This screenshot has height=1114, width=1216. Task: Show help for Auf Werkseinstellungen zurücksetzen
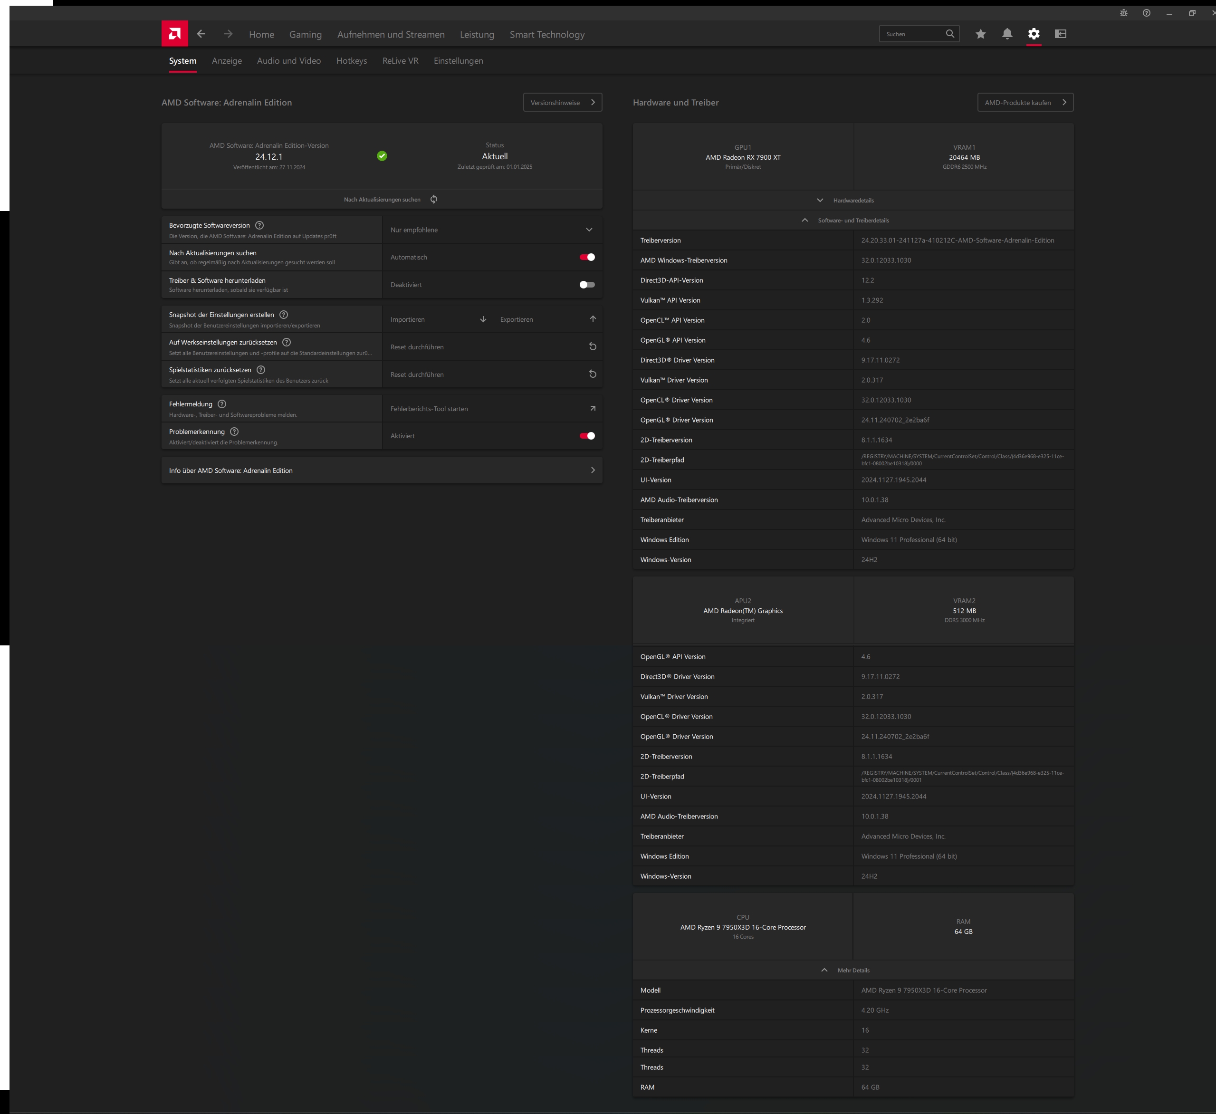pos(287,342)
